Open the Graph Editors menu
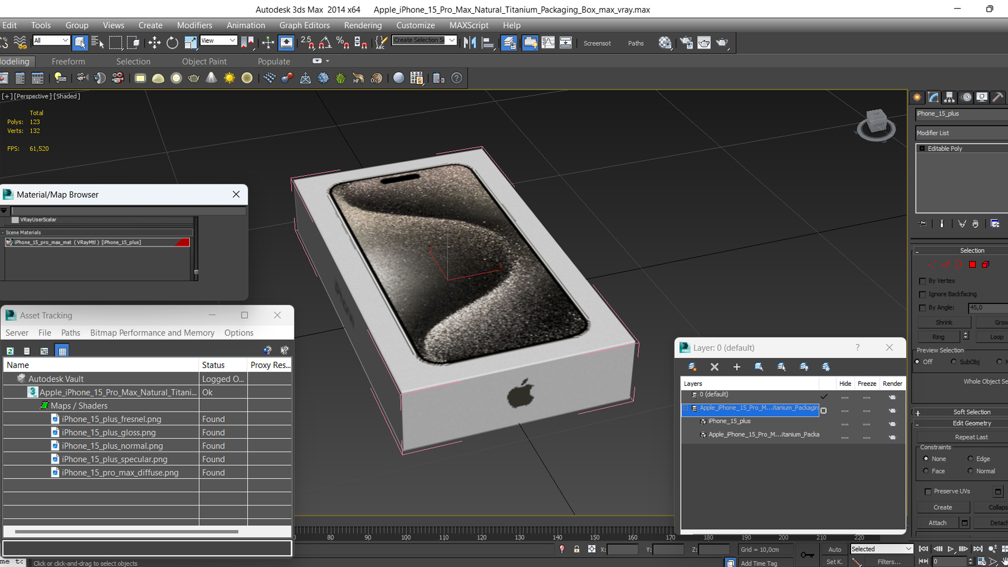The image size is (1008, 567). [x=304, y=25]
